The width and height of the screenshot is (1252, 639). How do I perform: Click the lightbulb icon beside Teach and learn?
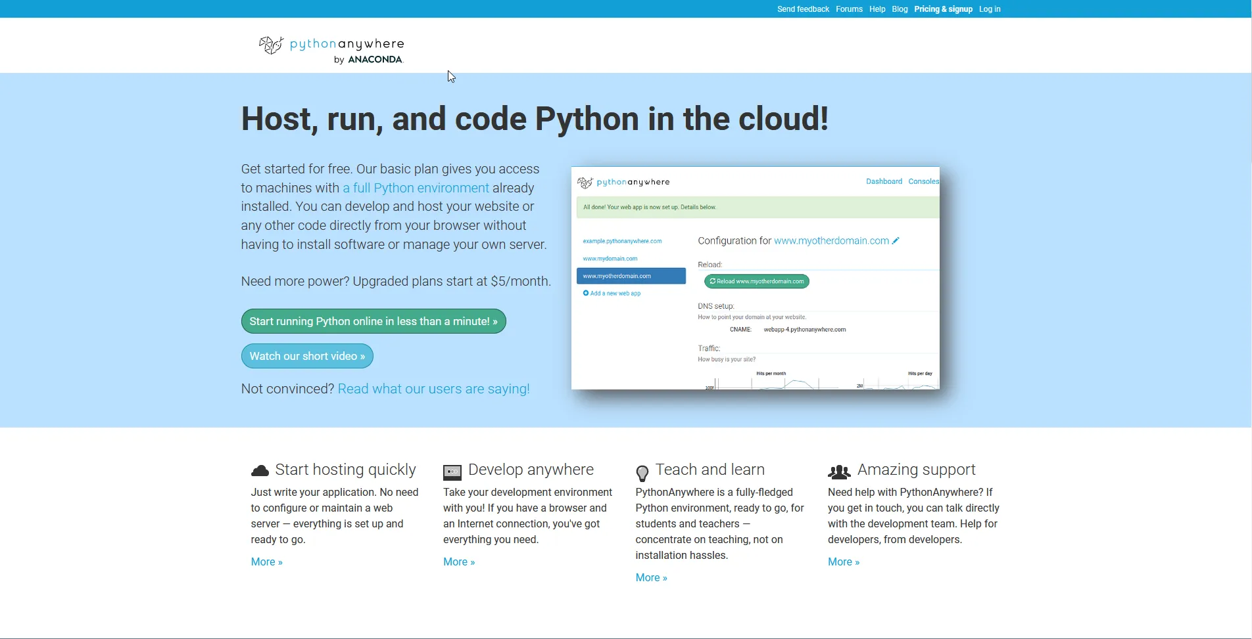(x=643, y=472)
